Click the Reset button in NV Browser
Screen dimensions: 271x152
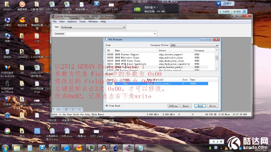186,106
